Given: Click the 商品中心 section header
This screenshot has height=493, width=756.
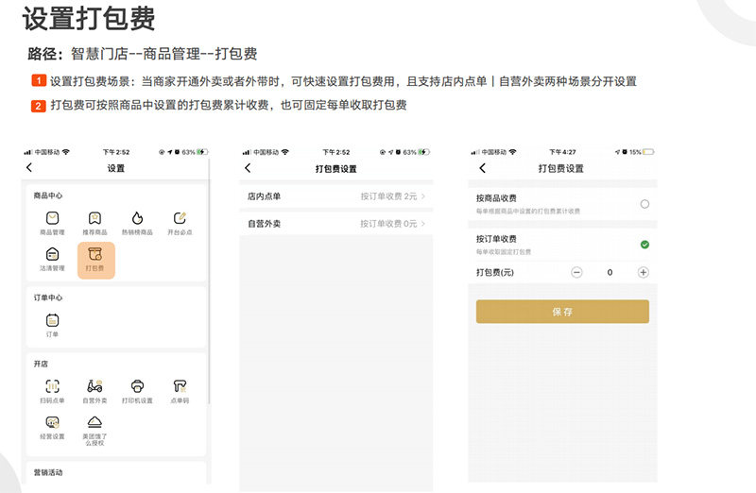Looking at the screenshot, I should [x=48, y=195].
